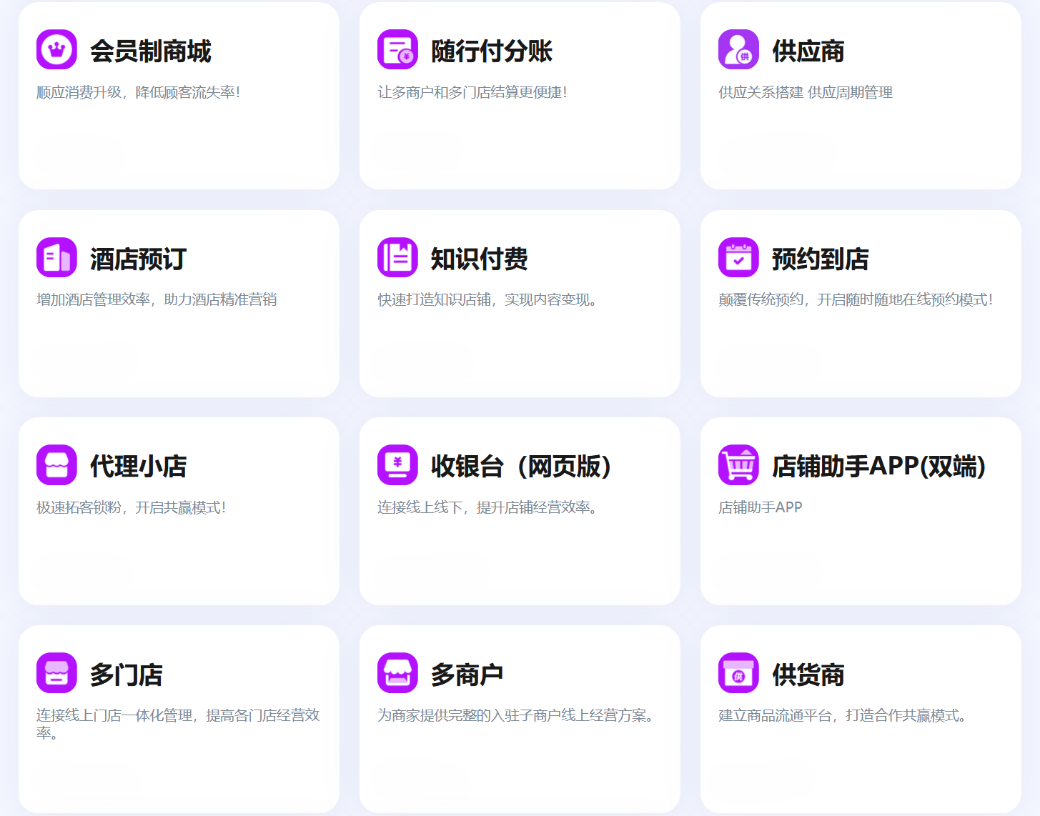This screenshot has width=1040, height=816.
Task: Click the 多商户 market stall icon
Action: coord(397,673)
